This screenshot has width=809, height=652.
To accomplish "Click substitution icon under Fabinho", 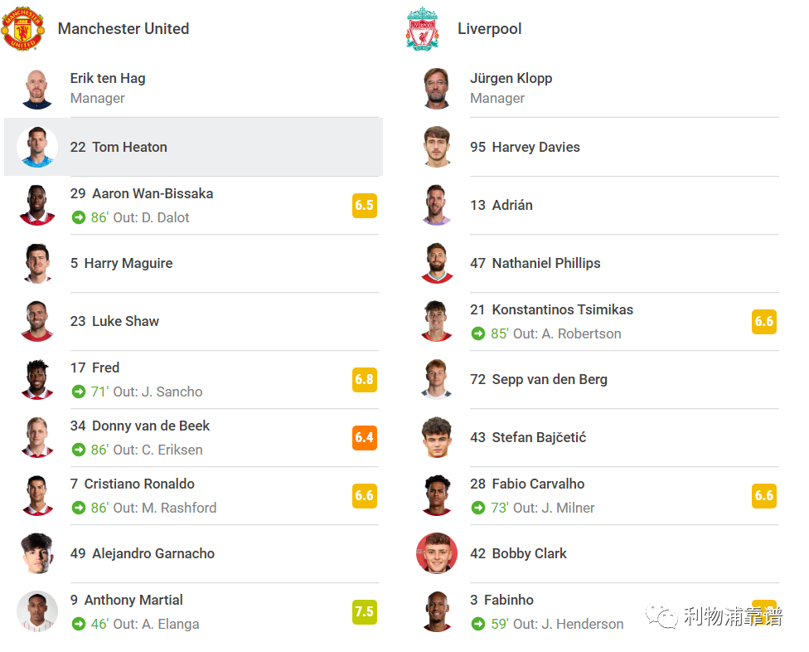I will pyautogui.click(x=478, y=624).
